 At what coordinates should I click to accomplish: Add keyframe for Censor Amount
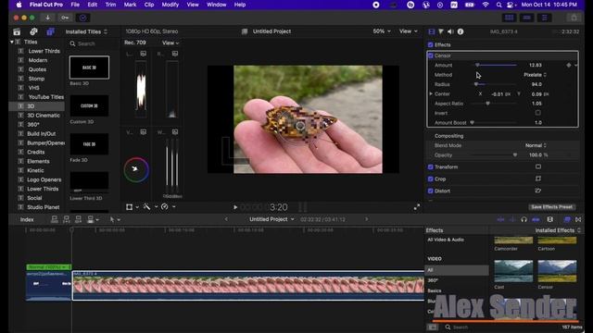(x=568, y=65)
